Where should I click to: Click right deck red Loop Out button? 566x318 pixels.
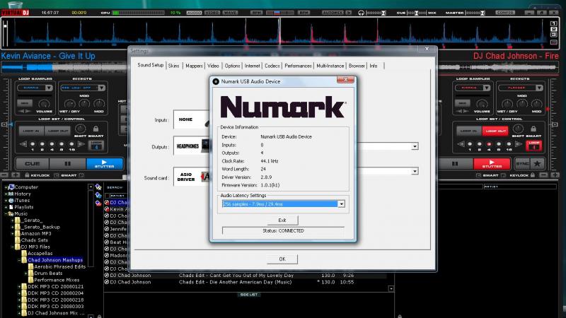495,131
